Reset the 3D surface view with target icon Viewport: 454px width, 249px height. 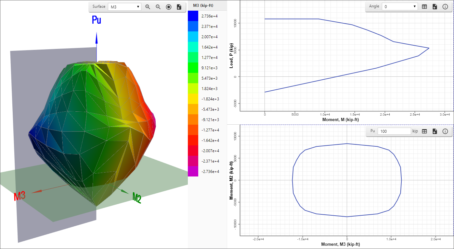[169, 7]
